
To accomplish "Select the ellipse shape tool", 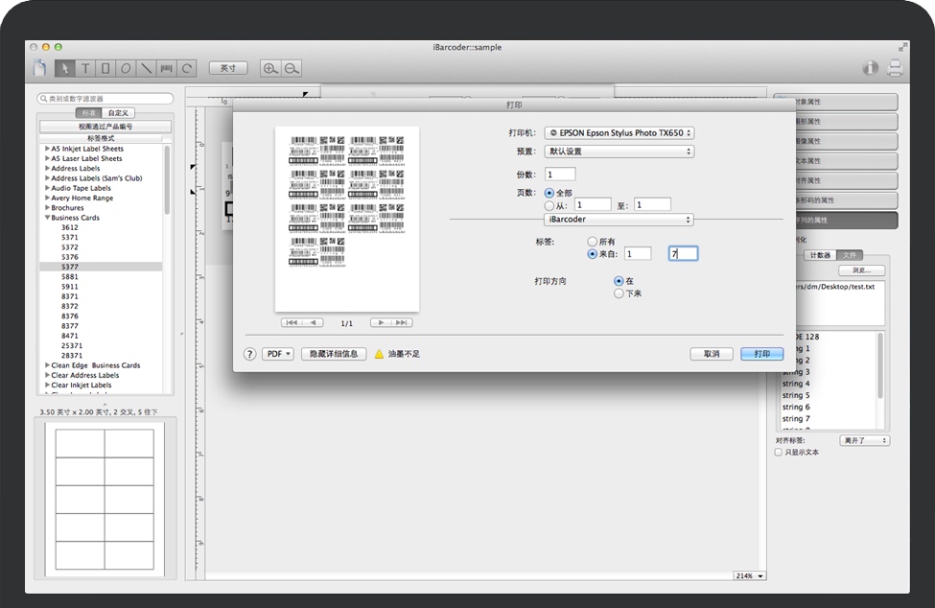I will click(126, 68).
